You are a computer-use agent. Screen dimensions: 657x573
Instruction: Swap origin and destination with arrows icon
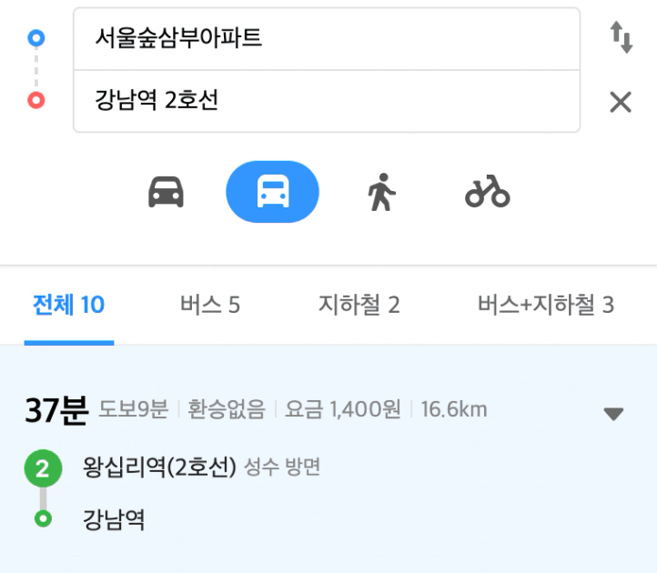tap(621, 37)
